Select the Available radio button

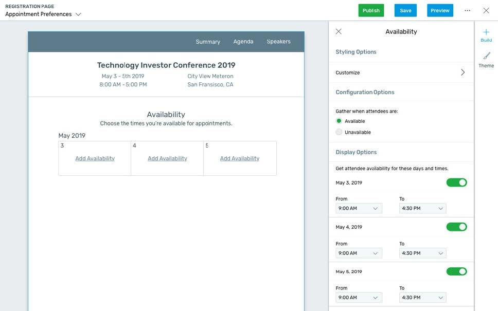point(339,121)
